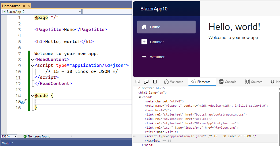280x146 pixels.
Task: Select the favicon.png link node
Action: click(191, 128)
